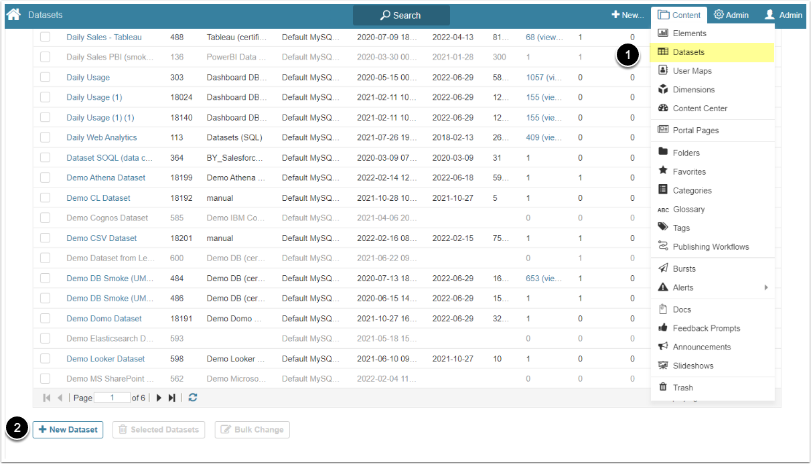The height and width of the screenshot is (464, 811).
Task: Choose Elements from the Content menu
Action: point(689,33)
